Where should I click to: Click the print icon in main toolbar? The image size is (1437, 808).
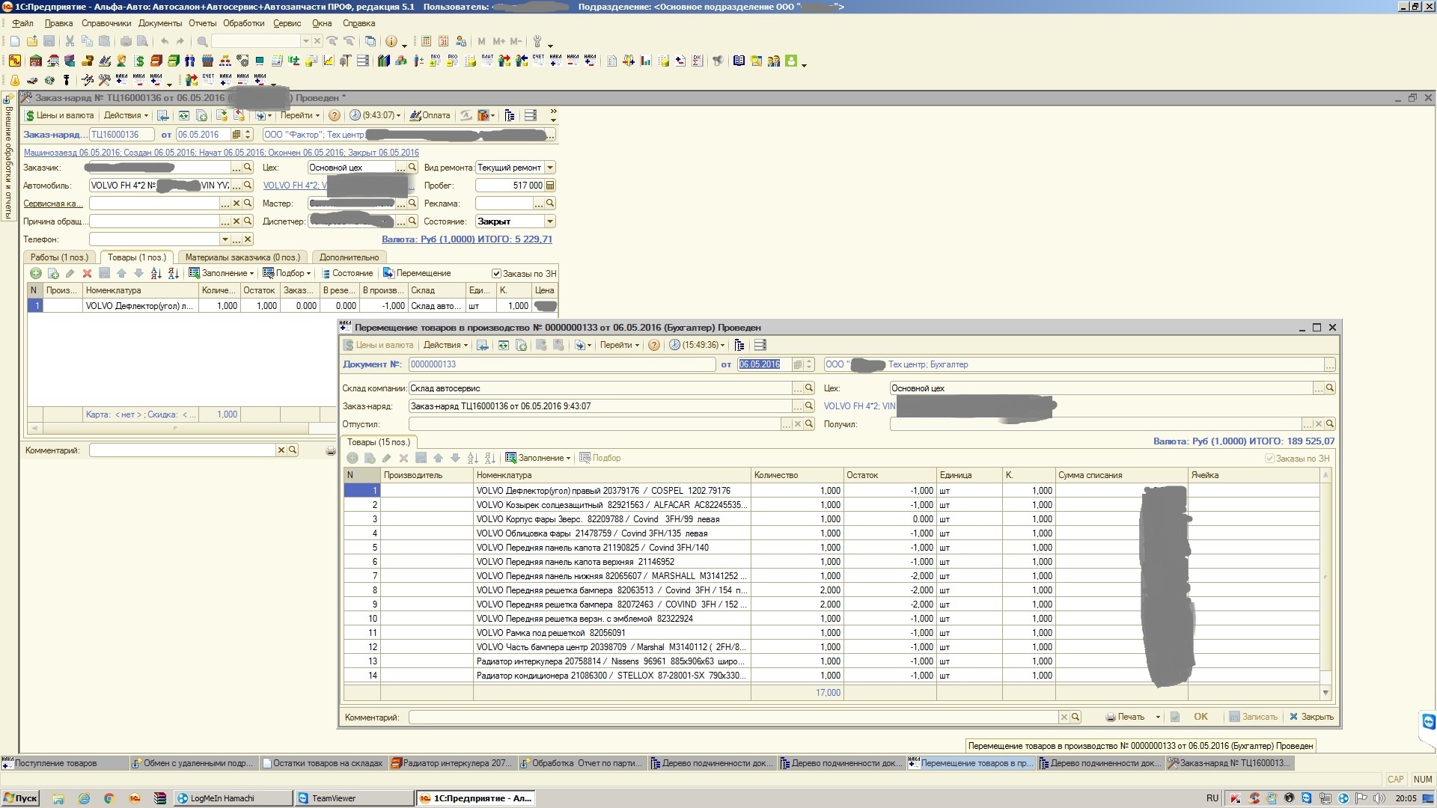(x=125, y=41)
